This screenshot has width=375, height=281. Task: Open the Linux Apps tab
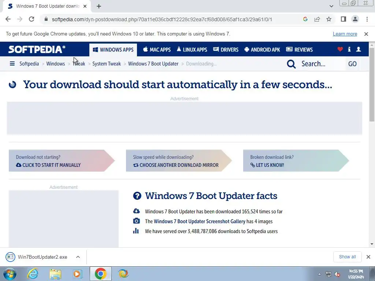(x=192, y=50)
